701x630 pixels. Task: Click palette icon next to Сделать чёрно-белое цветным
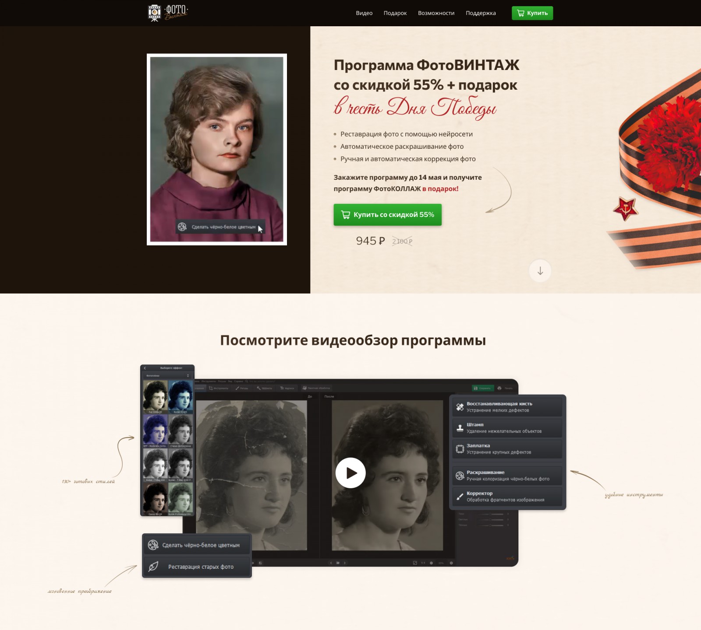coord(153,545)
